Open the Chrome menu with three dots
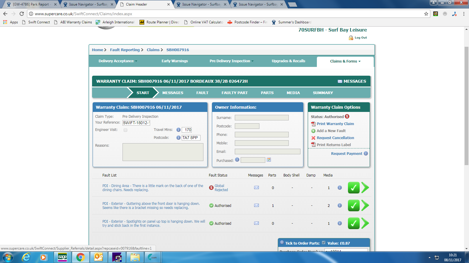This screenshot has height=263, width=469. coord(464,14)
